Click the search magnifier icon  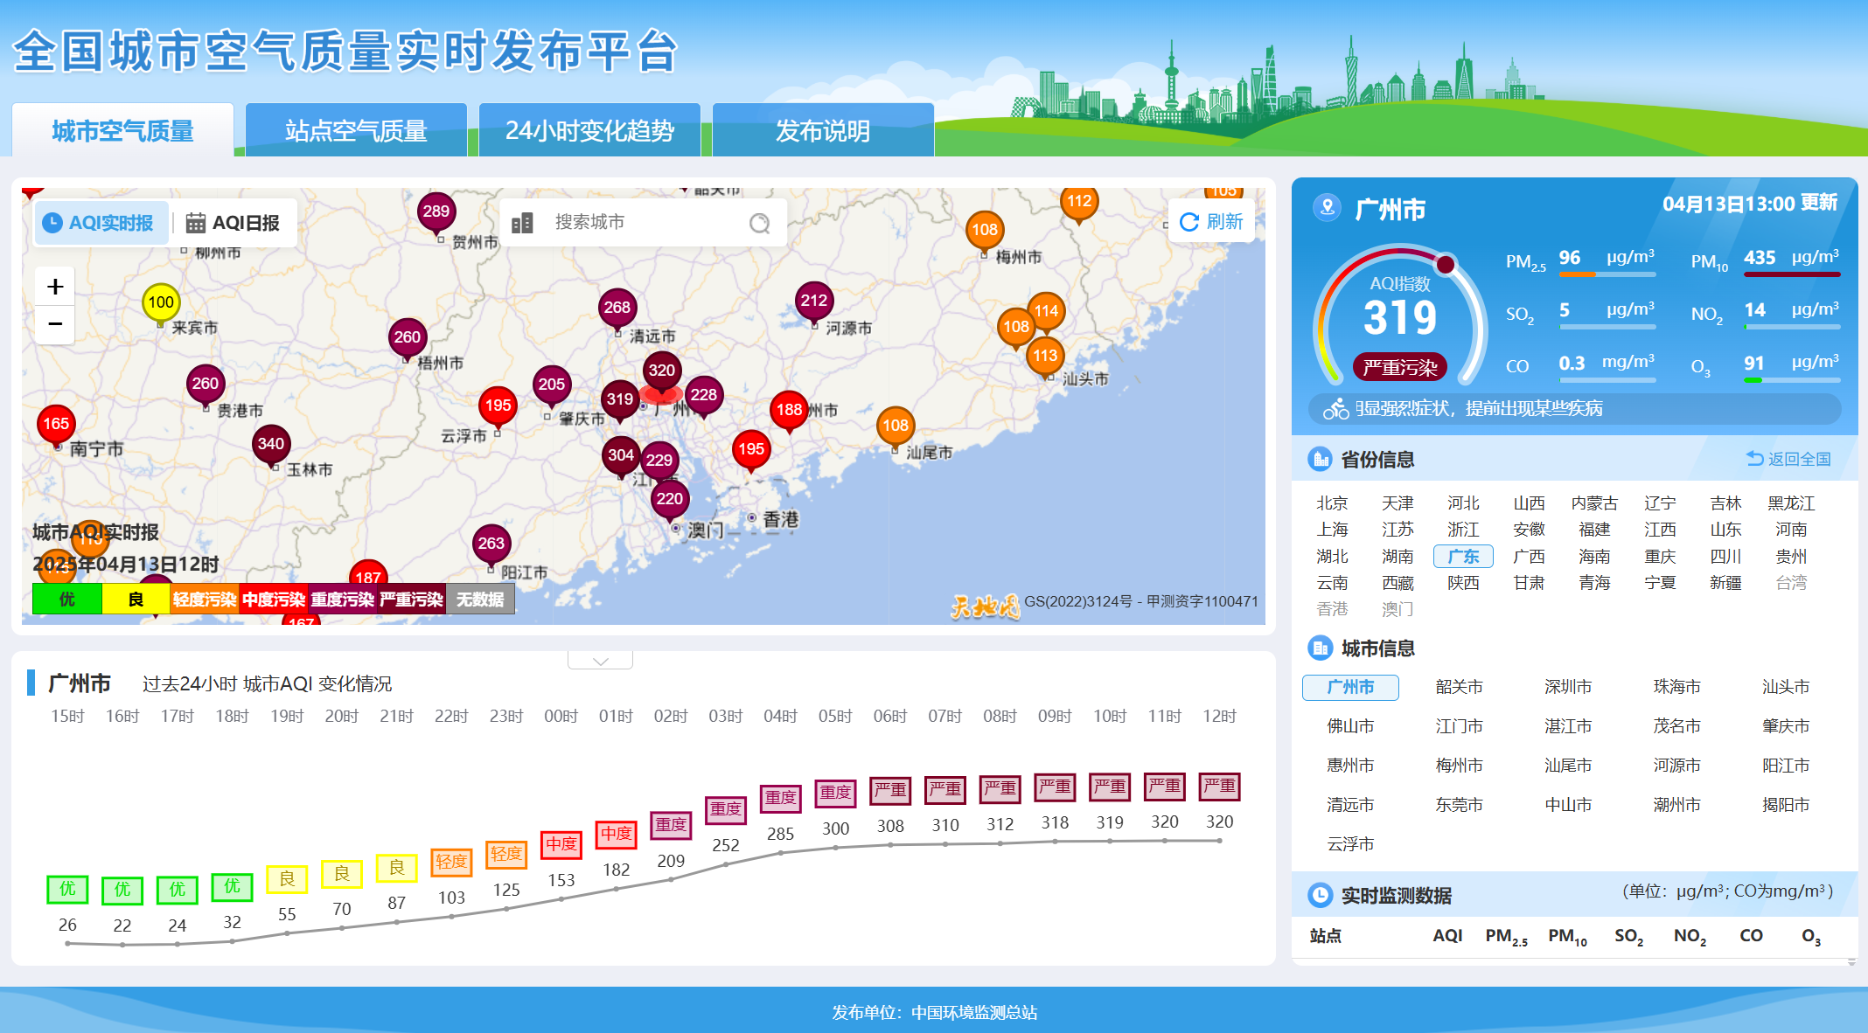(x=759, y=224)
